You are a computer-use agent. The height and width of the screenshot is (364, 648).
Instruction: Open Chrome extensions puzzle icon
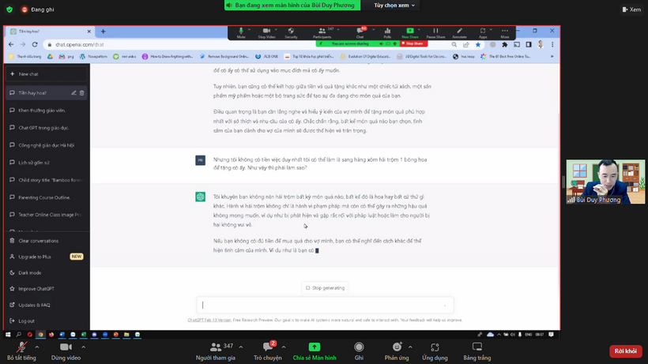[505, 44]
